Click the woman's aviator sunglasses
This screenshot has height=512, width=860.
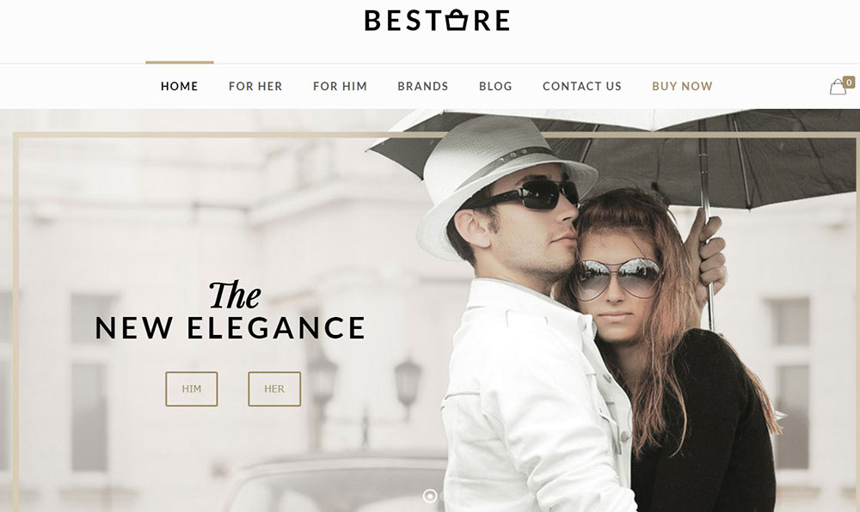[x=616, y=278]
